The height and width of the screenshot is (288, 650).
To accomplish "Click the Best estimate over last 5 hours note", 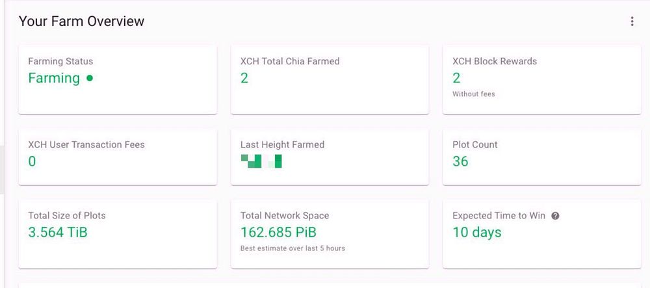I will point(292,248).
